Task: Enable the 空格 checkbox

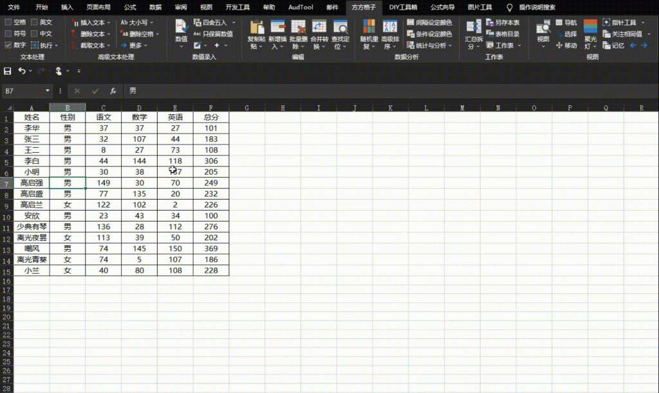Action: tap(8, 22)
